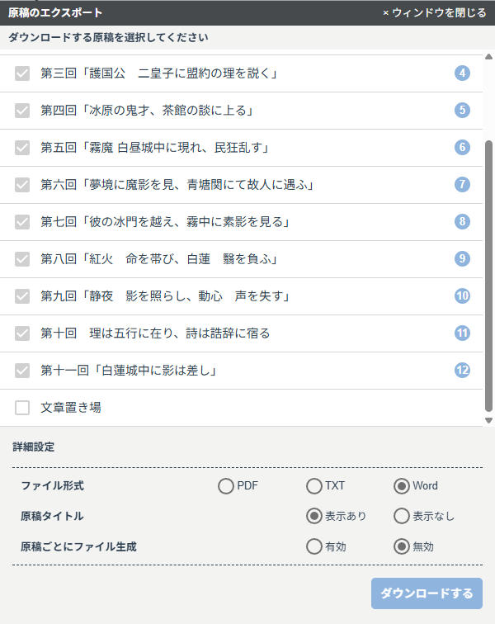Uncheck the 第七回 manuscript checkbox
Viewport: 495px width, 624px height.
(x=22, y=222)
